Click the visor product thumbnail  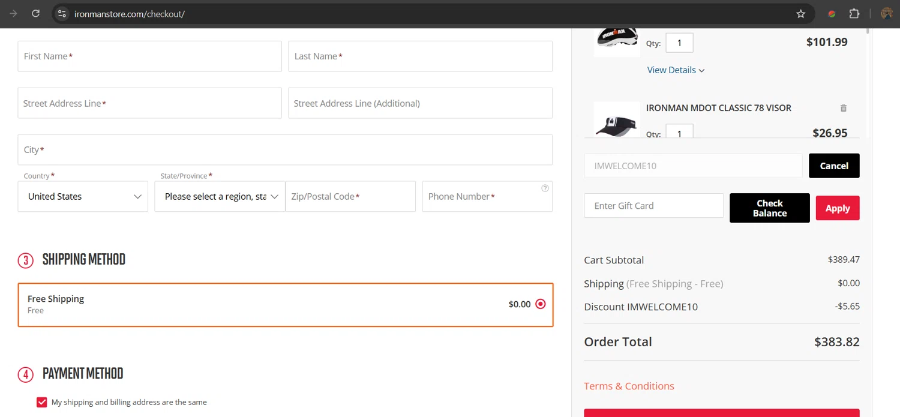tap(616, 120)
